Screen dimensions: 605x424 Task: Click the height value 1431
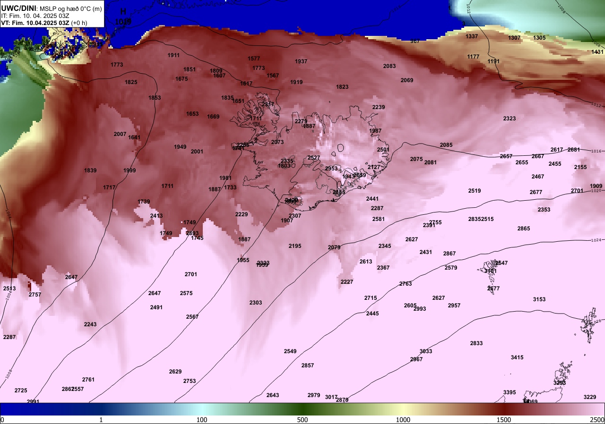tap(597, 52)
